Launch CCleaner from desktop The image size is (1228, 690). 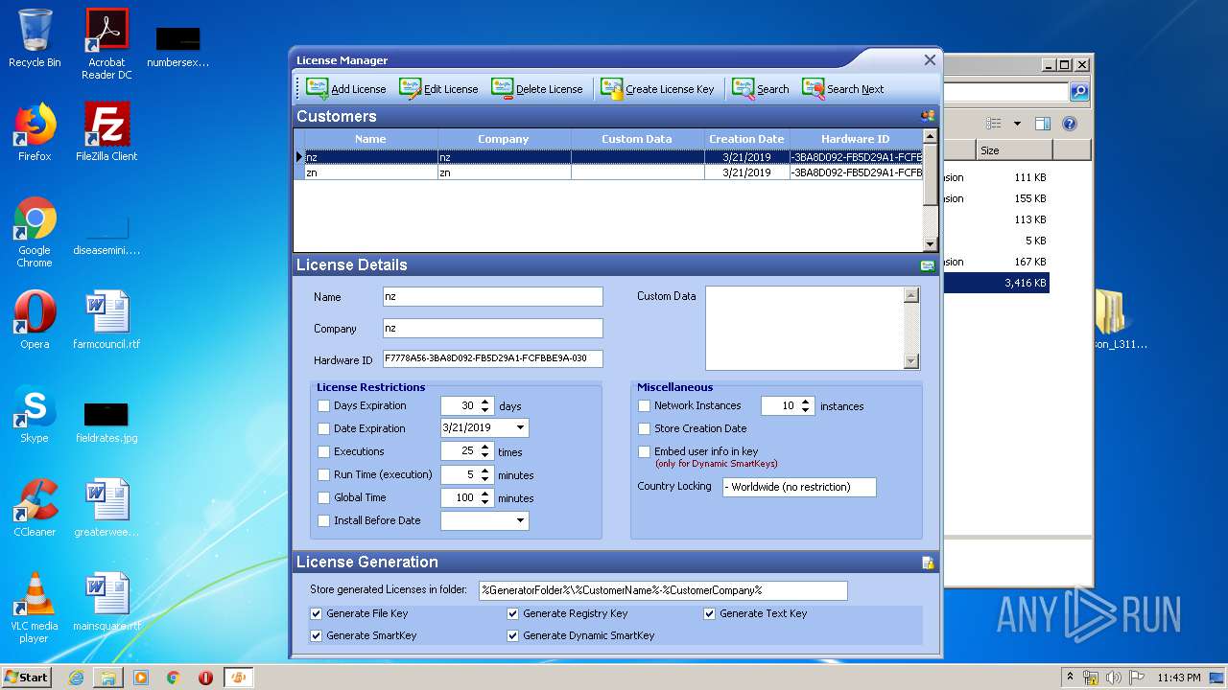point(35,508)
